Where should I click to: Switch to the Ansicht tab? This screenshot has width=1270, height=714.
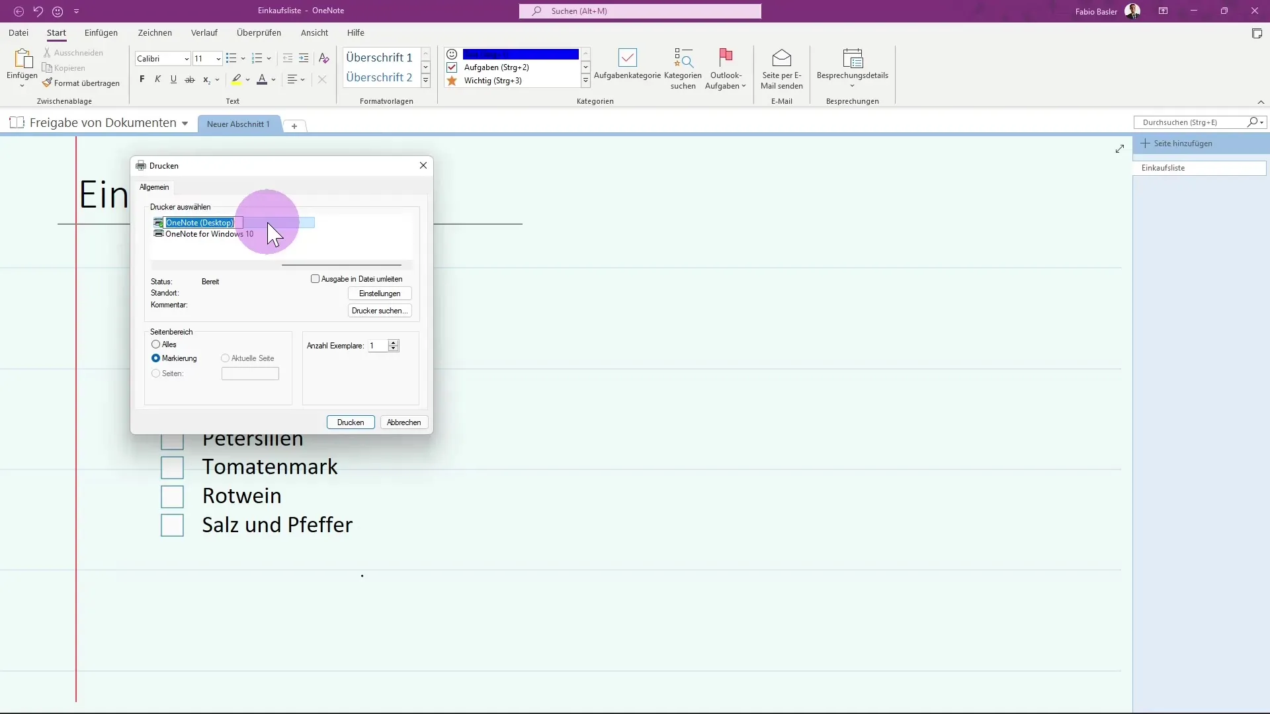pyautogui.click(x=314, y=32)
